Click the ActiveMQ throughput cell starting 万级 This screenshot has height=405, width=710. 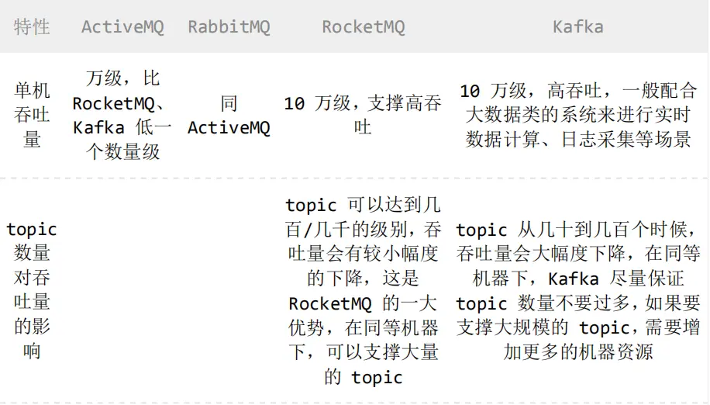click(122, 115)
